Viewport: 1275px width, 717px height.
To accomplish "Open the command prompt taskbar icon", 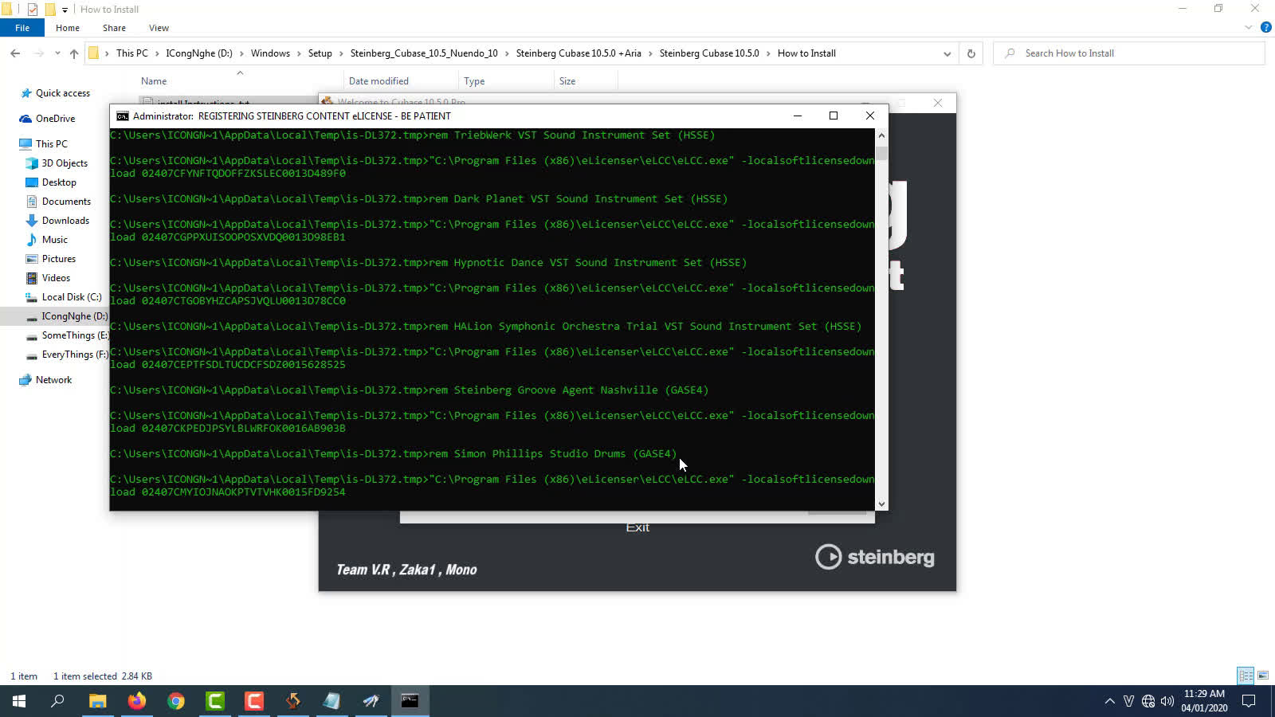I will coord(410,701).
